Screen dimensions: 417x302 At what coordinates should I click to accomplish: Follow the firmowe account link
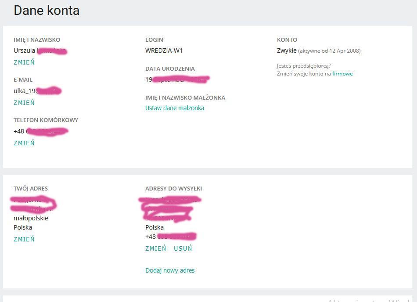click(342, 74)
